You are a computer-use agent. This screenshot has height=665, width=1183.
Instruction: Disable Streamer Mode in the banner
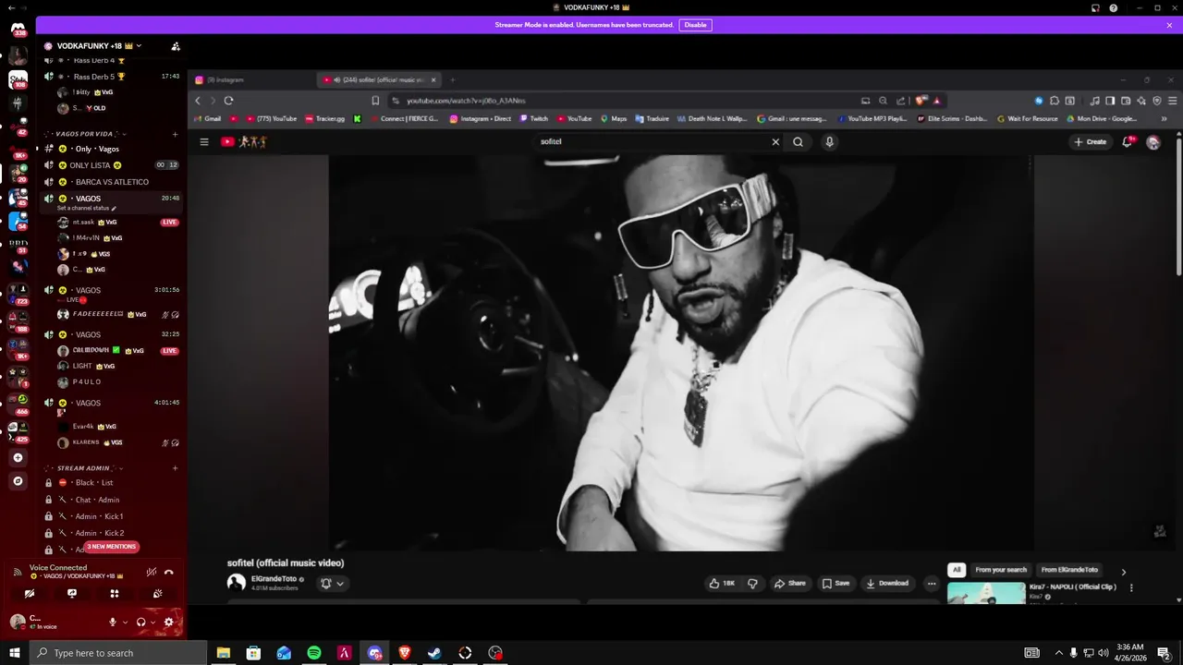pyautogui.click(x=695, y=25)
